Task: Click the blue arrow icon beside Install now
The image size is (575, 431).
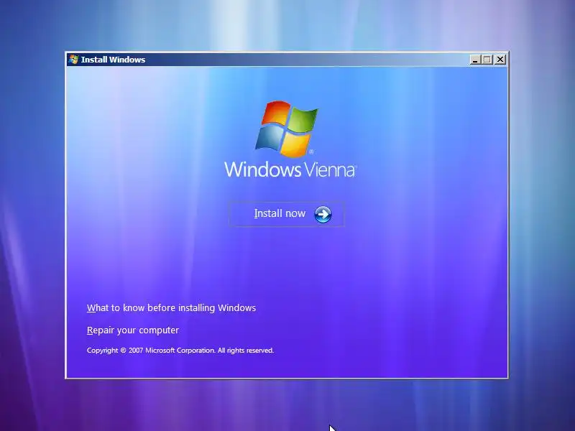Action: (323, 214)
